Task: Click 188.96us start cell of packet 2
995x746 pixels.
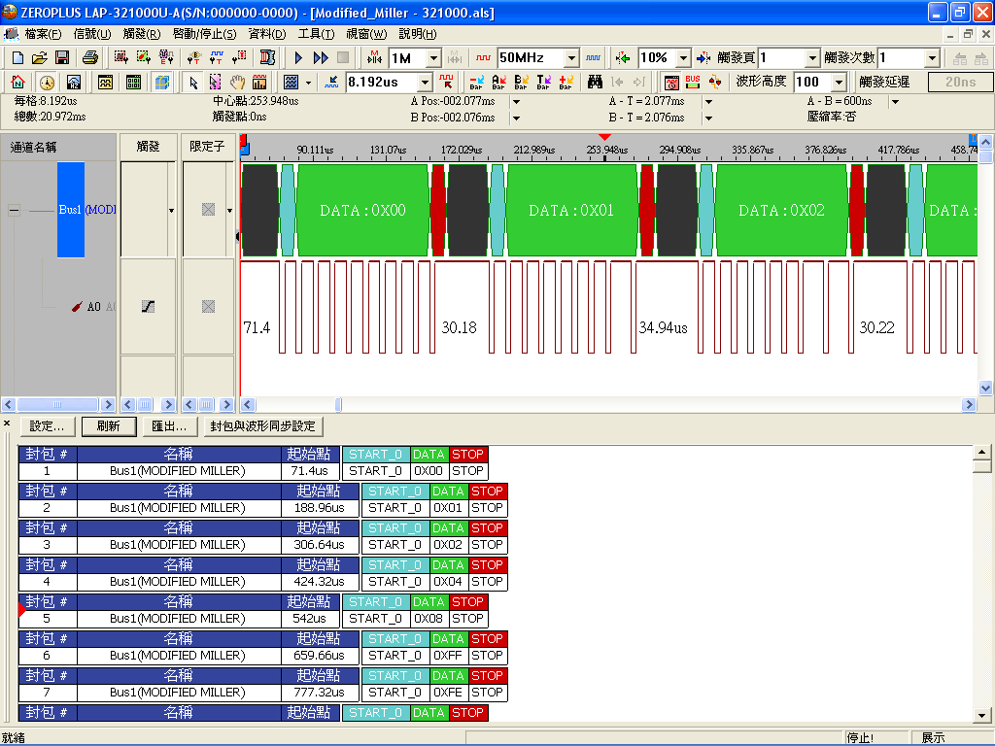Action: [319, 508]
